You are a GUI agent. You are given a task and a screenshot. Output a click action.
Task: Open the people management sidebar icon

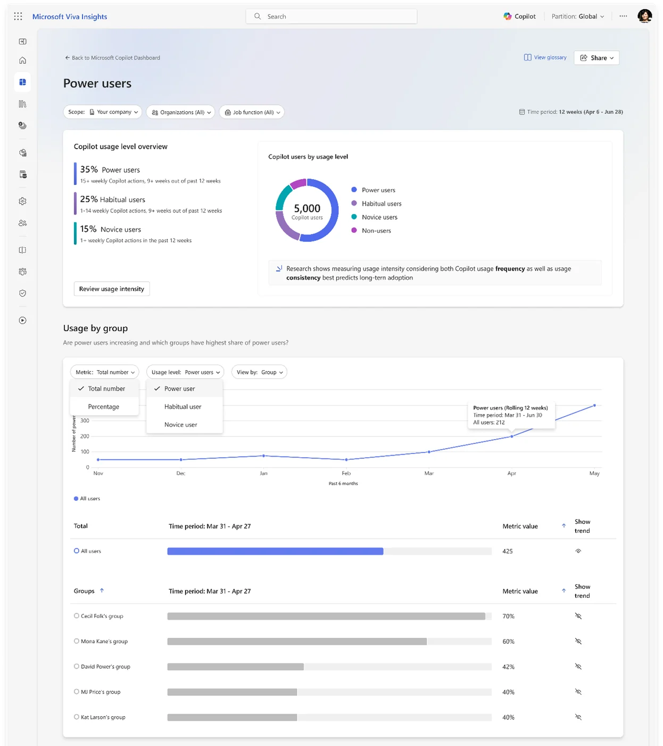[22, 223]
